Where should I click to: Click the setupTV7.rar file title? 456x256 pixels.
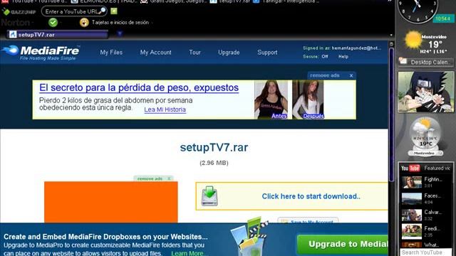(214, 147)
